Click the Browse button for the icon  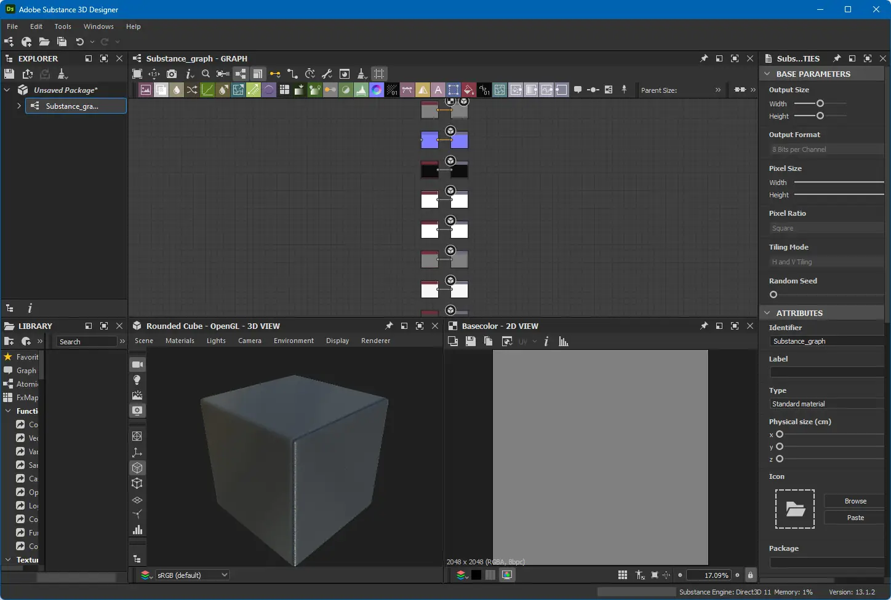coord(855,501)
